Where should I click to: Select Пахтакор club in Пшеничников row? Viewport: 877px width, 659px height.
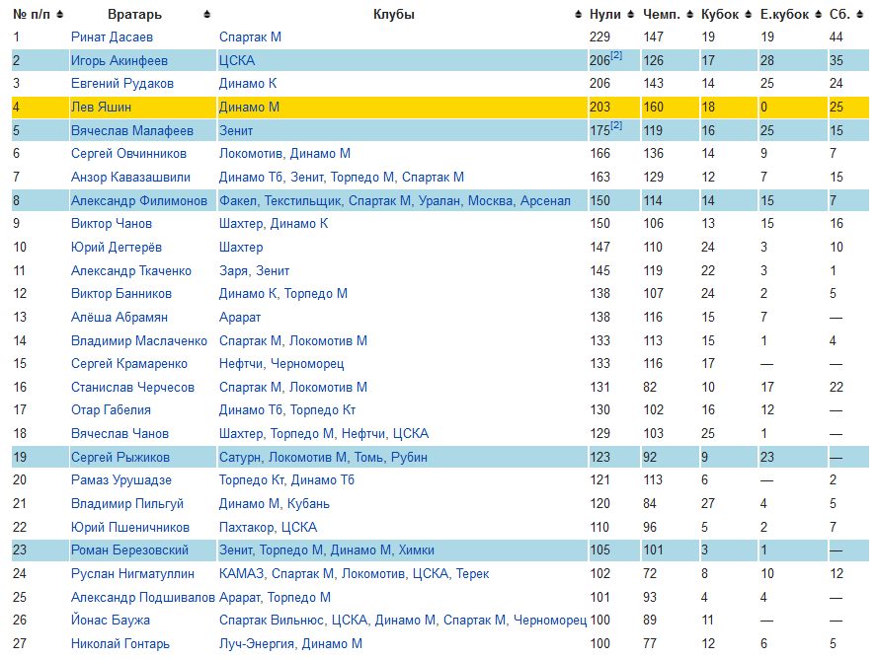(x=246, y=528)
